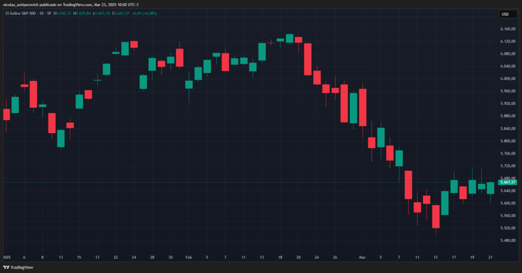Click date label 8 on time axis
522x273 pixels.
pos(42,257)
